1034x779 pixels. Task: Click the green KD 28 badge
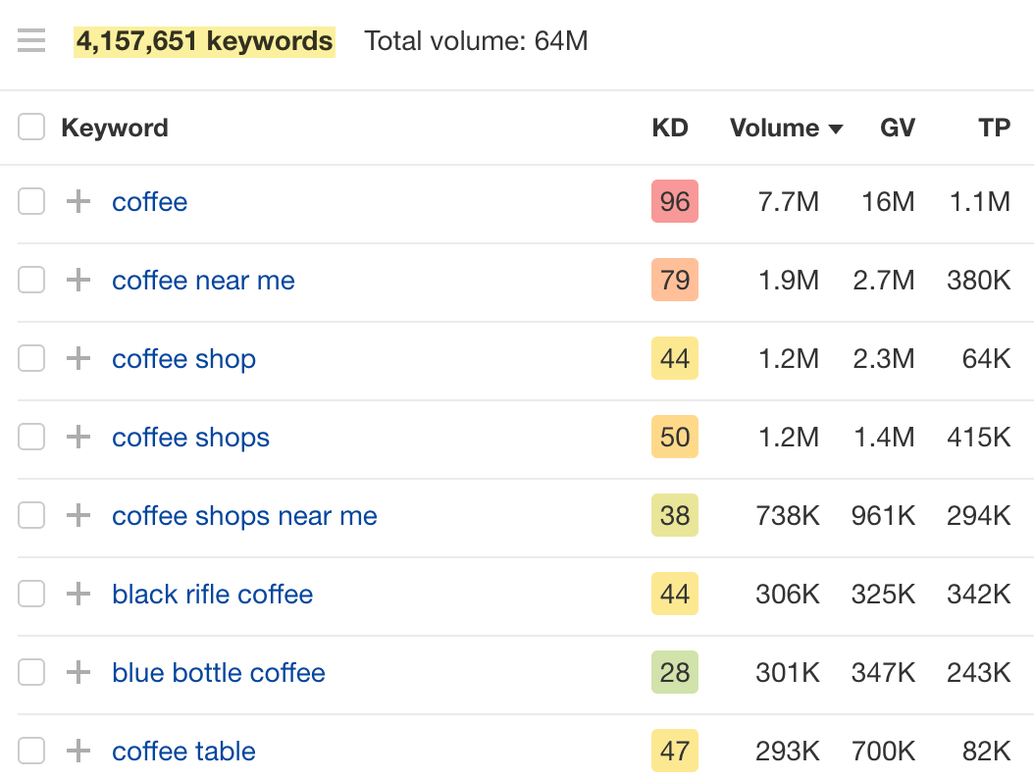click(675, 673)
